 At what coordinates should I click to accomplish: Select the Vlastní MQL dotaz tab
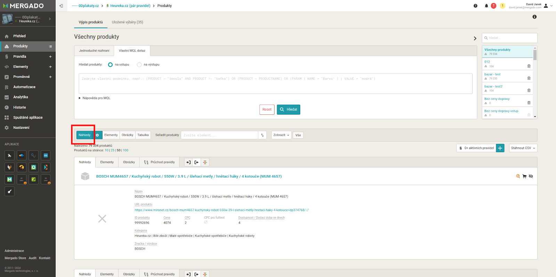click(132, 51)
